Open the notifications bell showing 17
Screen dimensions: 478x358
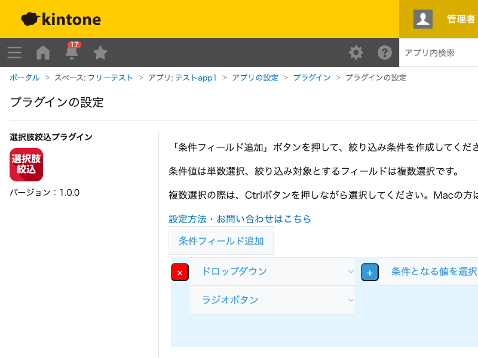pyautogui.click(x=72, y=51)
